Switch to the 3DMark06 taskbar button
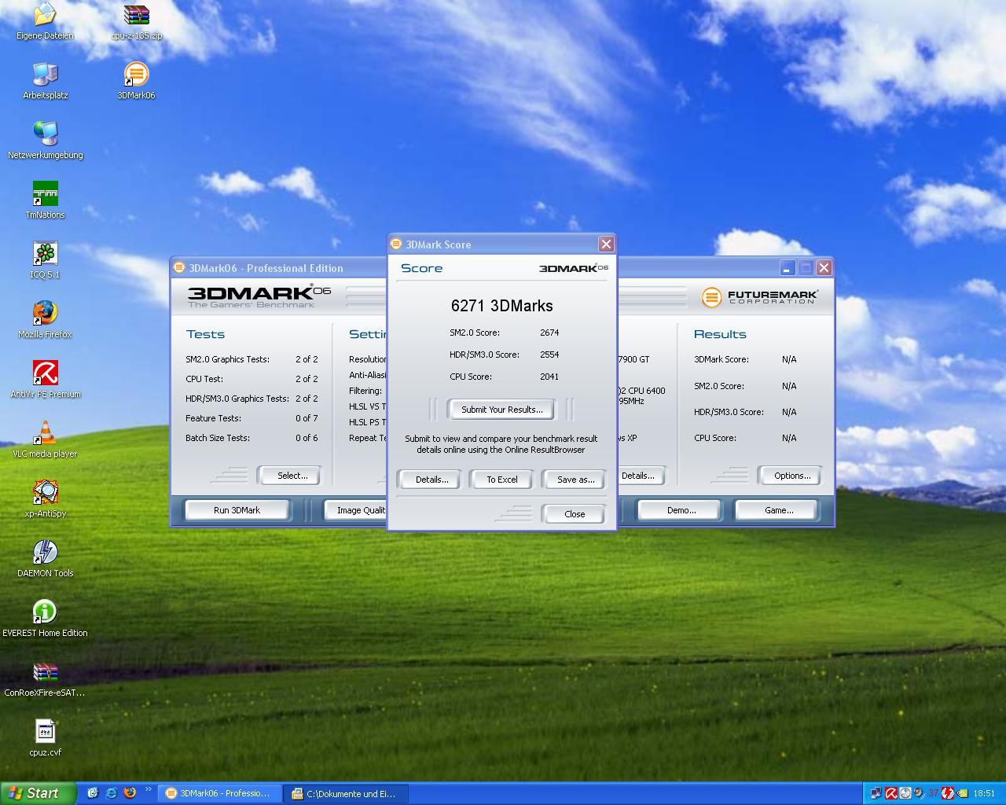Screen dimensions: 1006x805 point(221,794)
